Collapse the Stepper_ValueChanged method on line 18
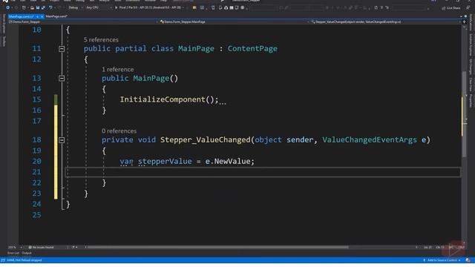 click(x=62, y=140)
